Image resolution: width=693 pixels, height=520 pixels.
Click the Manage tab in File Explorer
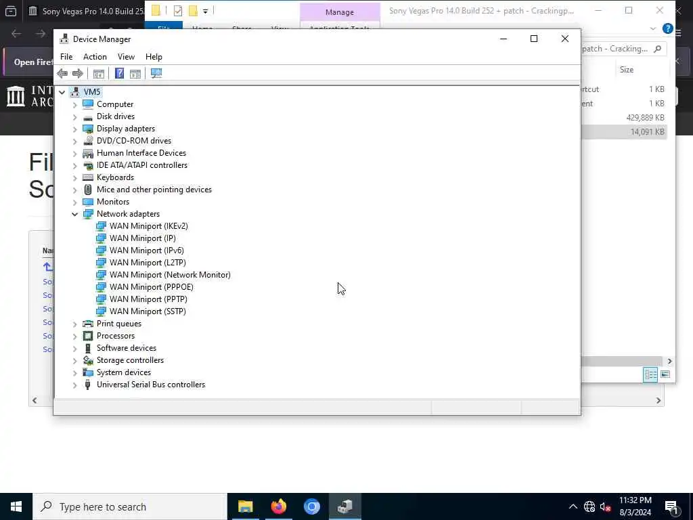coord(340,12)
